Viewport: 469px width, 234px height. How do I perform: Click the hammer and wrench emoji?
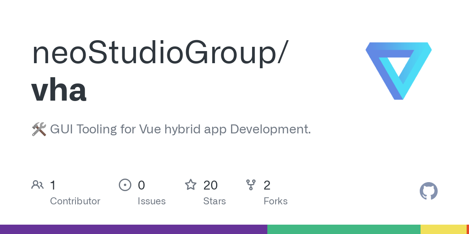[x=39, y=129]
